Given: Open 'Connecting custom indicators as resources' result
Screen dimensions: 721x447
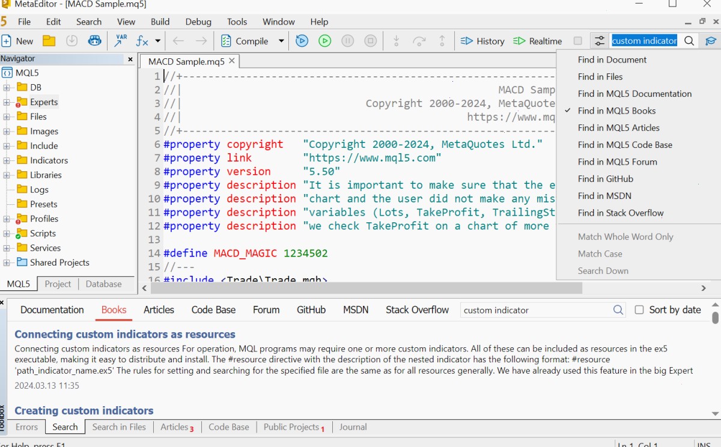Looking at the screenshot, I should (125, 334).
